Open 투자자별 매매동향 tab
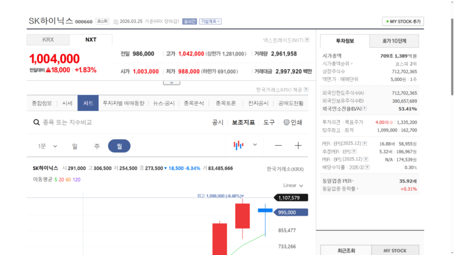 click(124, 103)
